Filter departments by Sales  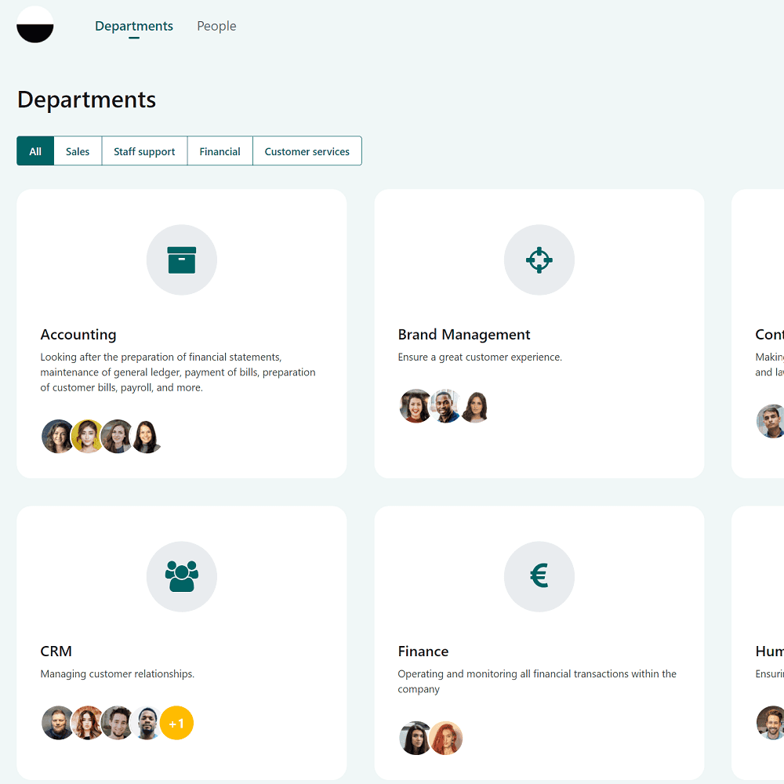coord(77,151)
